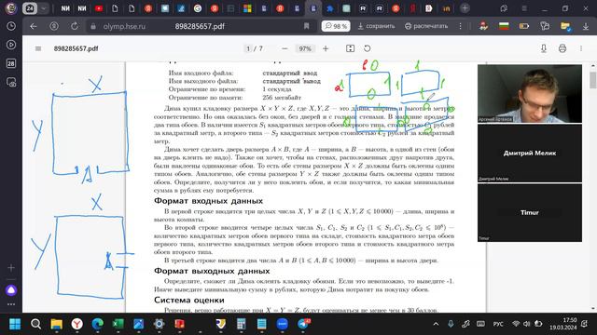Add a sidebar item with plus

tap(11, 268)
